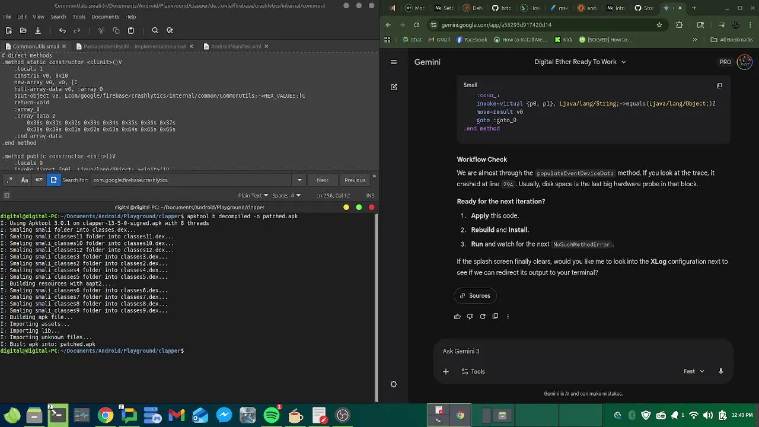Toggle match entire word search option
This screenshot has width=759, height=427.
click(39, 180)
